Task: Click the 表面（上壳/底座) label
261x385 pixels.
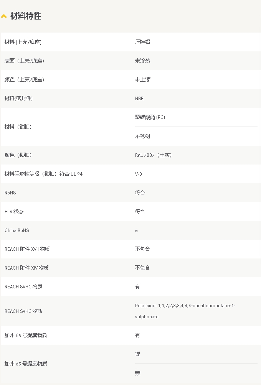Action: click(x=24, y=61)
